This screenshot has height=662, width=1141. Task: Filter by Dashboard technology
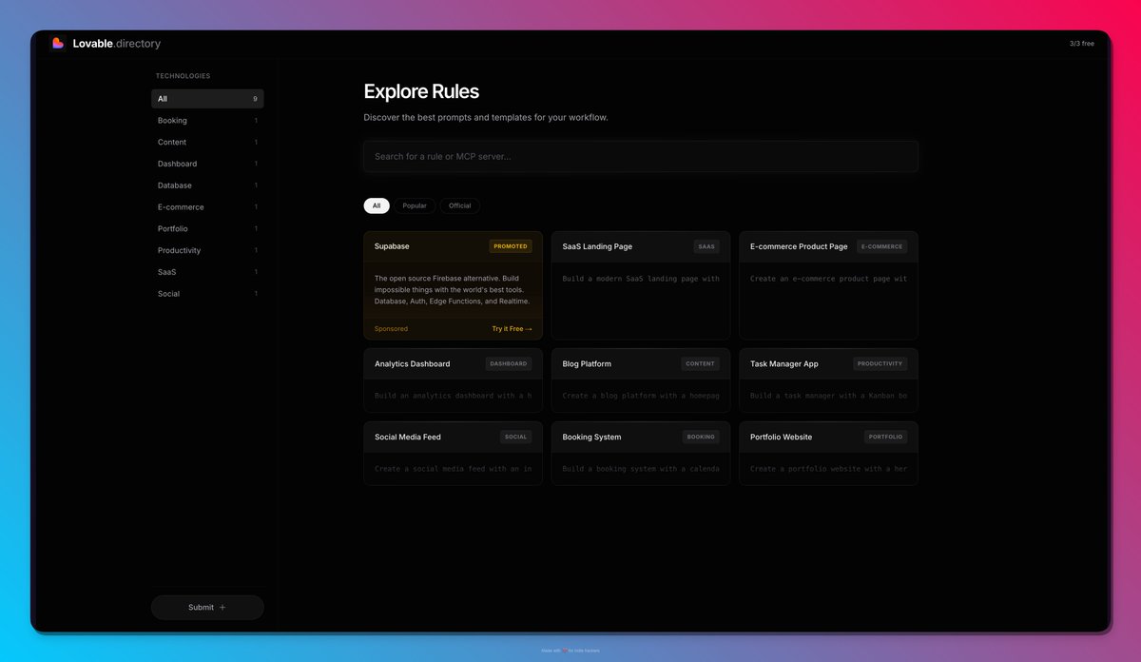(207, 164)
